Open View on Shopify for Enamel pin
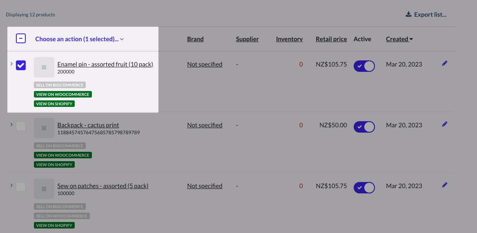The width and height of the screenshot is (477, 233). (54, 104)
